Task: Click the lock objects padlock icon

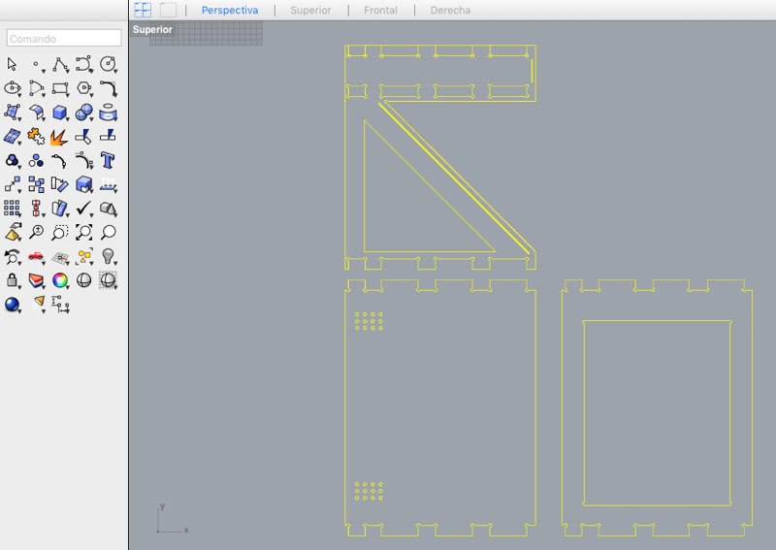Action: point(12,280)
